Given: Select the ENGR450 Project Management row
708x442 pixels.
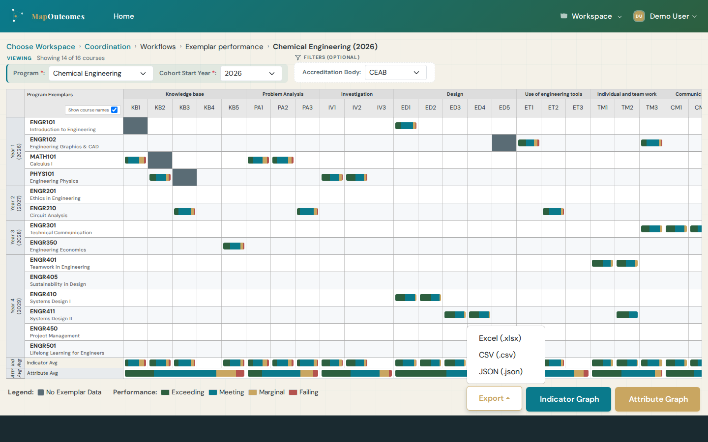Looking at the screenshot, I should pyautogui.click(x=74, y=332).
